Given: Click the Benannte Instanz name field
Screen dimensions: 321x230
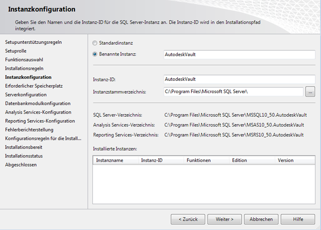Looking at the screenshot, I should (x=239, y=55).
